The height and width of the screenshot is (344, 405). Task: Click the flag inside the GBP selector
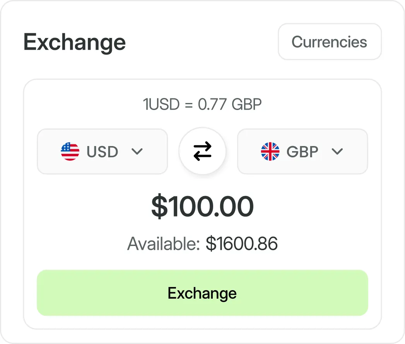pyautogui.click(x=270, y=151)
